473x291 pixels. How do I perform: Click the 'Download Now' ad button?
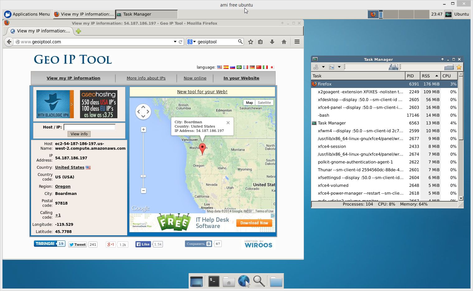pyautogui.click(x=254, y=223)
